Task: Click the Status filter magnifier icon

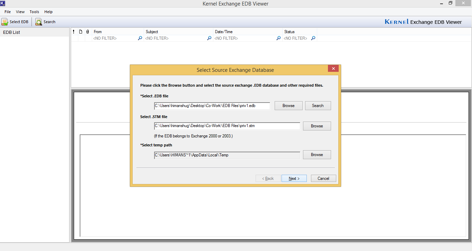Action: point(313,38)
